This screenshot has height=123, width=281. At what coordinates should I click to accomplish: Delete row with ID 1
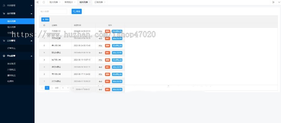point(107,81)
